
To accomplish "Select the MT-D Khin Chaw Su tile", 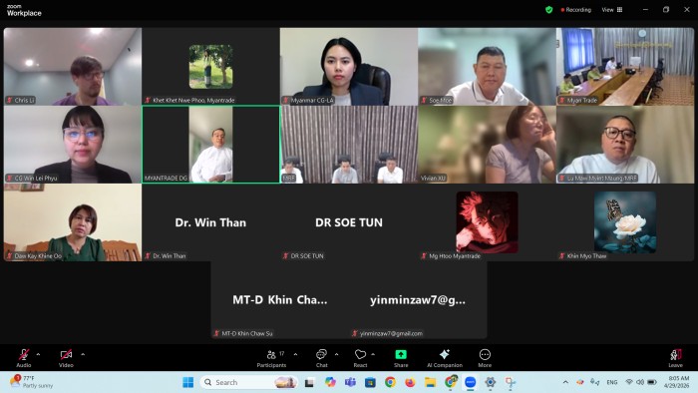I will pyautogui.click(x=279, y=300).
